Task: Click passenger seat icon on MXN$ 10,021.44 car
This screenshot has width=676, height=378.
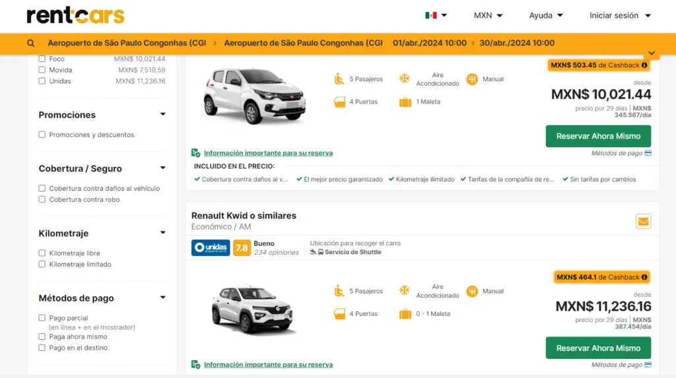Action: point(339,79)
